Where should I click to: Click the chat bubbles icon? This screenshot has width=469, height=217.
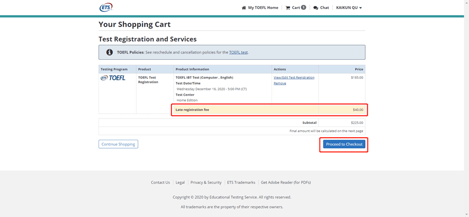pos(315,8)
